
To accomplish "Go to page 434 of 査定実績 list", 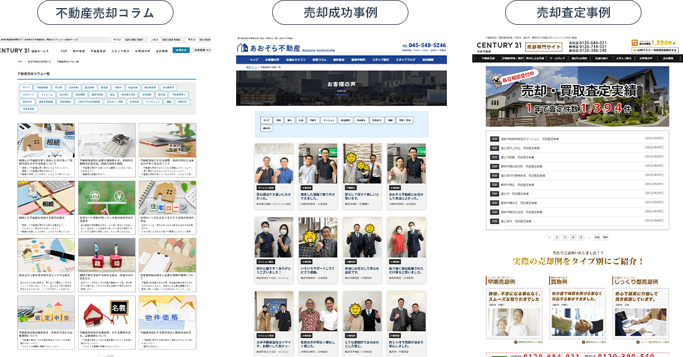I will pos(605,237).
